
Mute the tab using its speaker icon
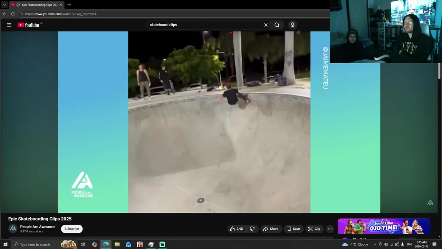(18, 5)
